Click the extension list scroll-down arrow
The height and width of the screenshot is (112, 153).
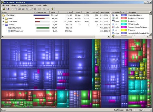(150, 34)
